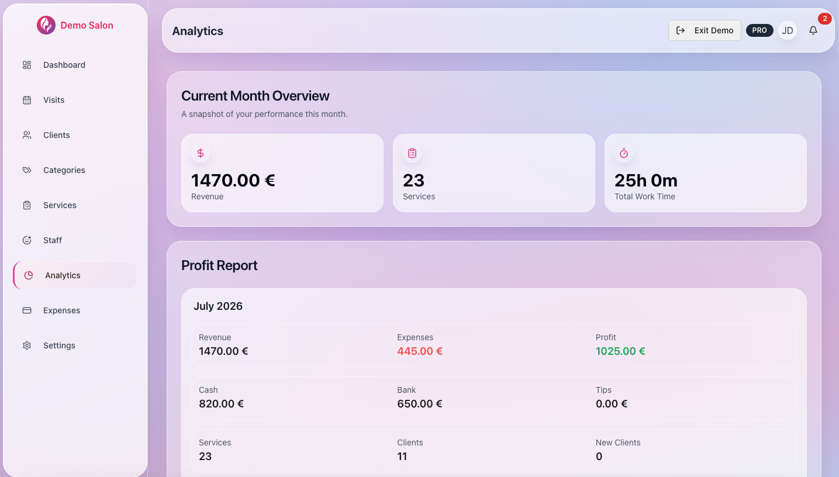Click the Dashboard grid icon in sidebar
Image resolution: width=839 pixels, height=477 pixels.
(x=27, y=65)
